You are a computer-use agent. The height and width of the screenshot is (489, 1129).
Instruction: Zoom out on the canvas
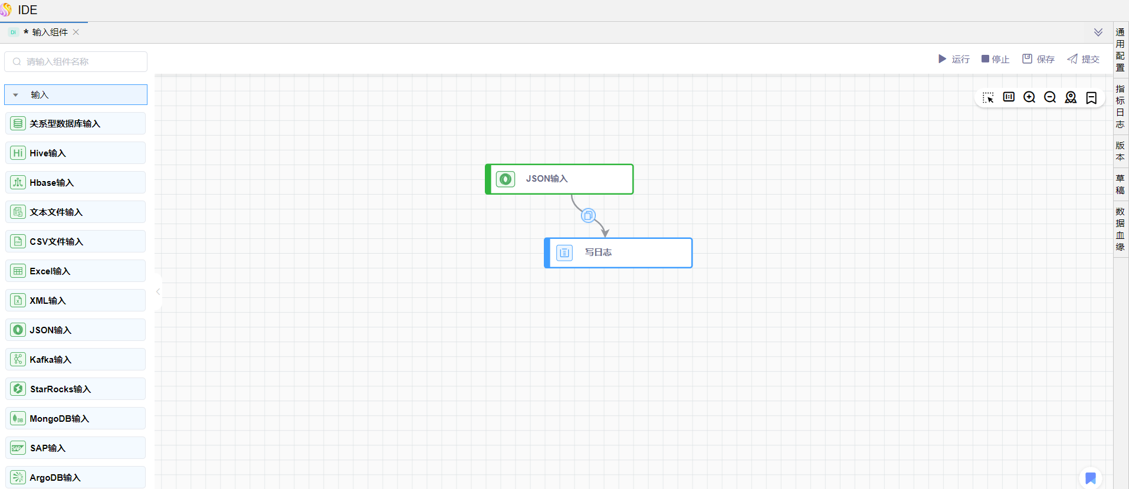click(x=1050, y=97)
